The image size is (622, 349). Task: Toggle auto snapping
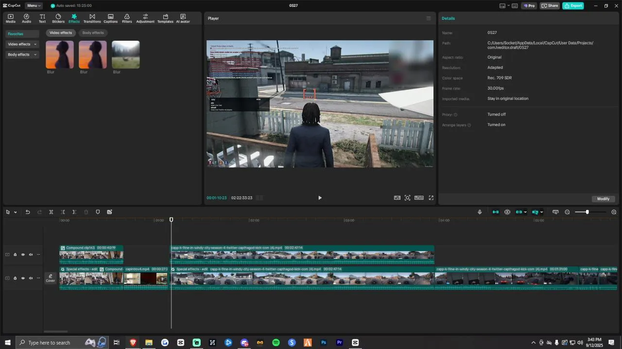tap(507, 212)
